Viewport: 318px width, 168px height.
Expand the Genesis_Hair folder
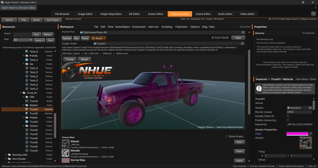tap(6, 155)
